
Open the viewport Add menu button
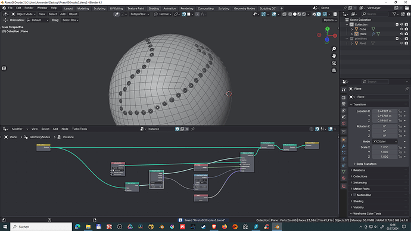(x=63, y=14)
